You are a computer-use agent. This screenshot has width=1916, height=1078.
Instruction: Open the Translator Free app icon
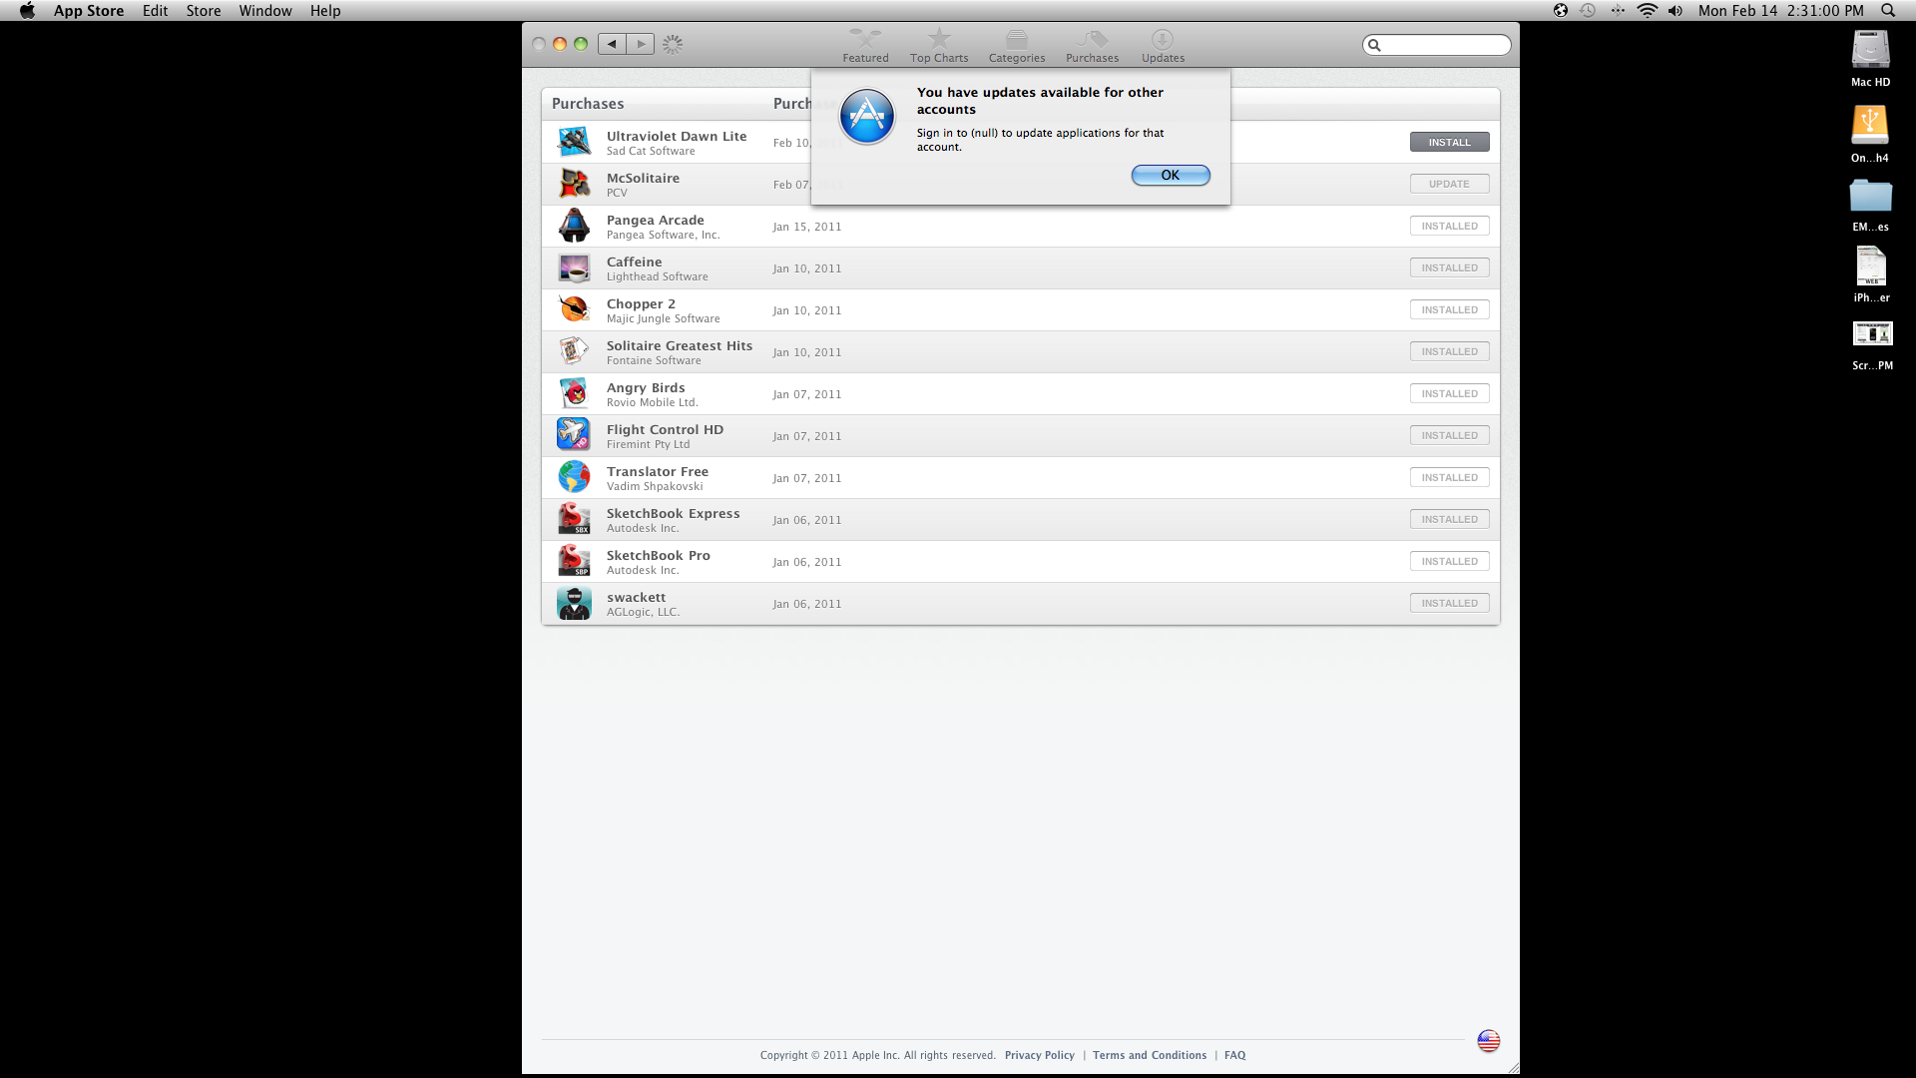tap(574, 477)
